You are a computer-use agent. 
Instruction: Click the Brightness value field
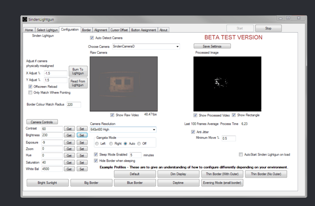point(52,135)
